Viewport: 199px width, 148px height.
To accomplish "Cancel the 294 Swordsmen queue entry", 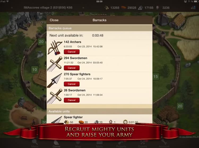I will (x=72, y=68).
